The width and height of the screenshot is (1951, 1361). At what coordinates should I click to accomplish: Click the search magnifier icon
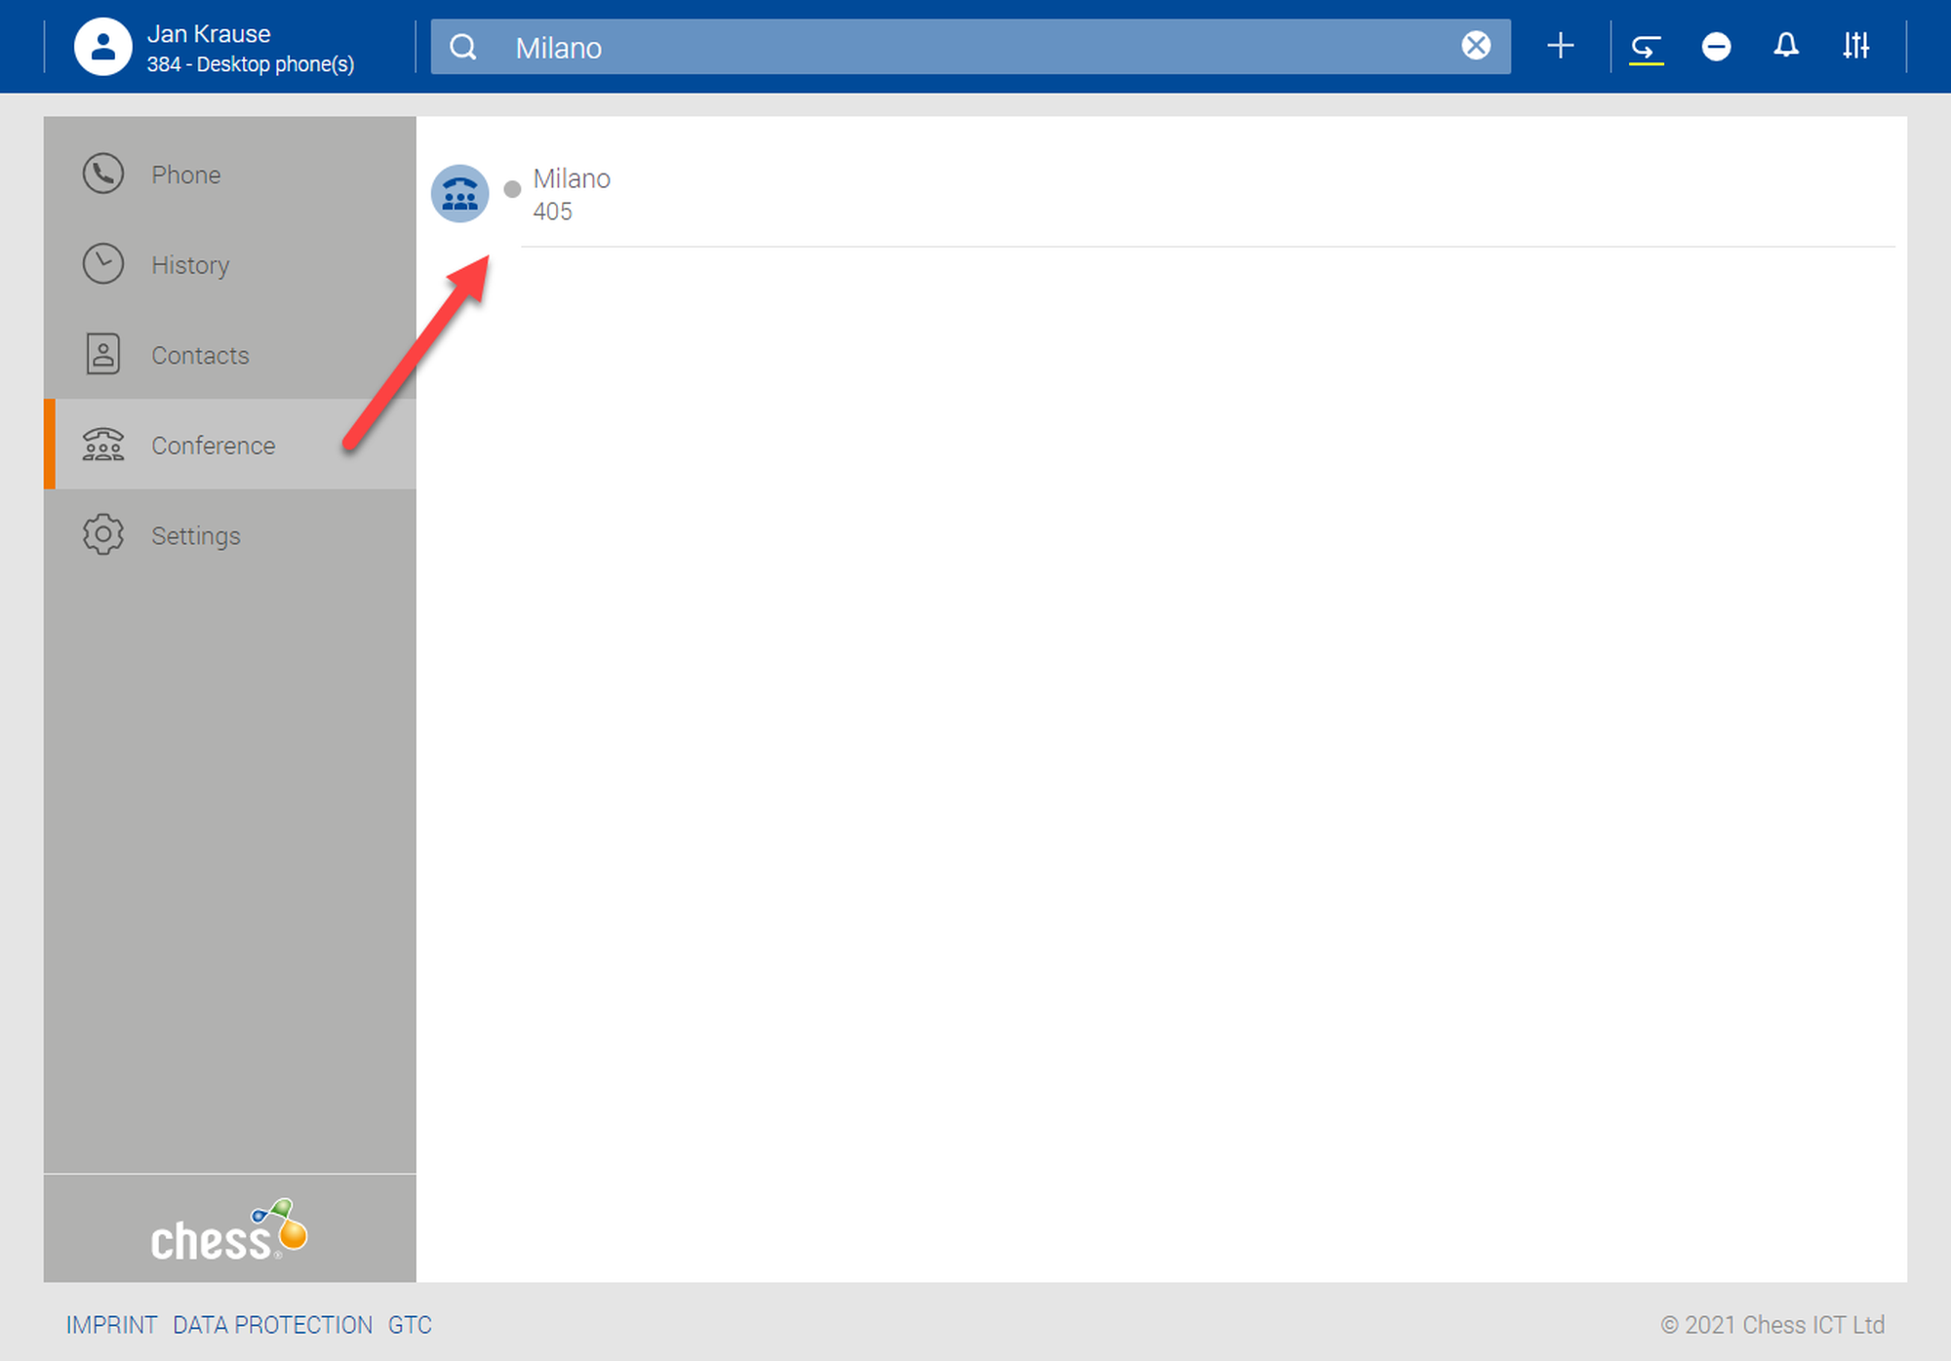point(464,47)
